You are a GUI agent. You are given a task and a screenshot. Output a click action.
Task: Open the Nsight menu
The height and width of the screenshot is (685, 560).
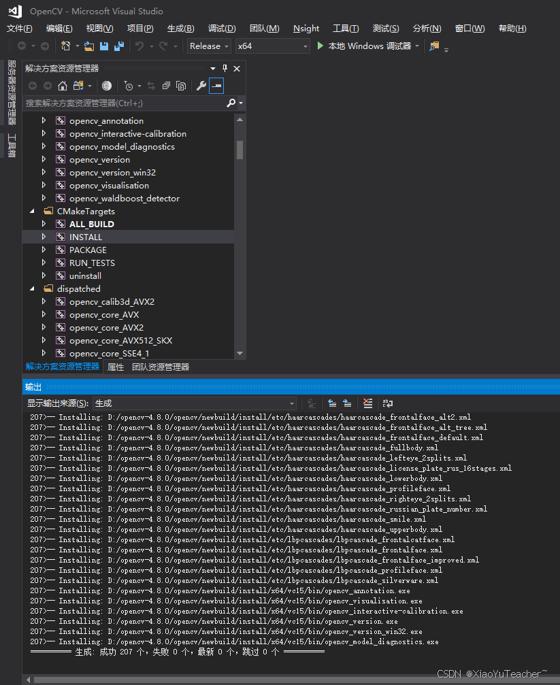(x=306, y=29)
